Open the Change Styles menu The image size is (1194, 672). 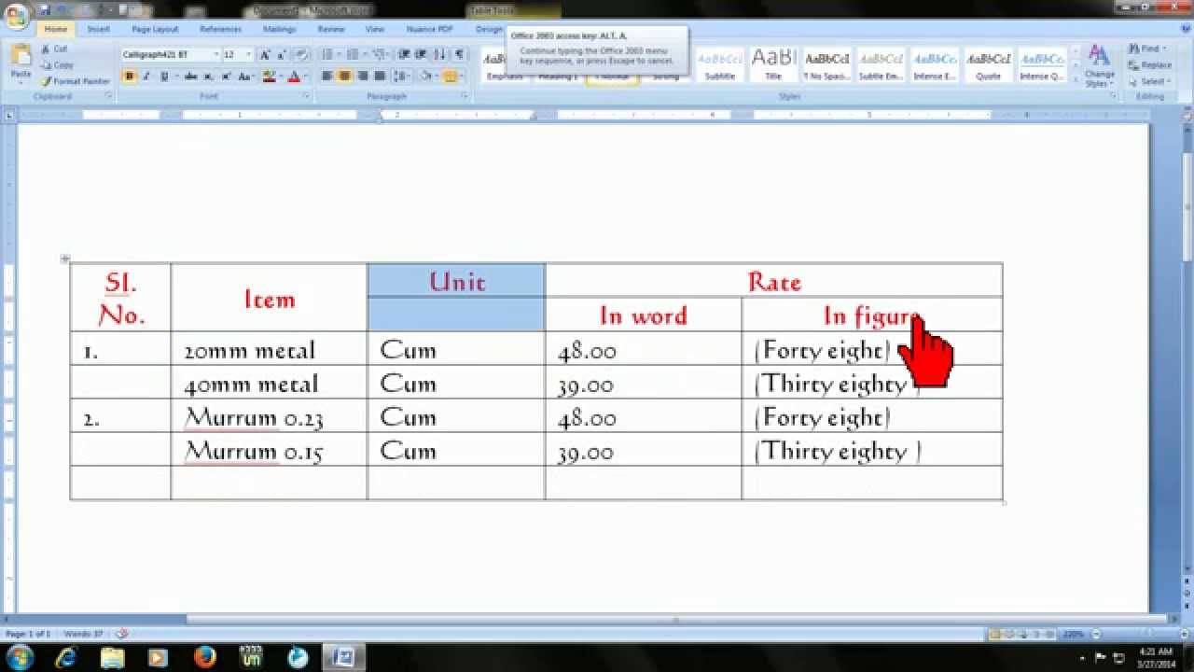tap(1099, 65)
